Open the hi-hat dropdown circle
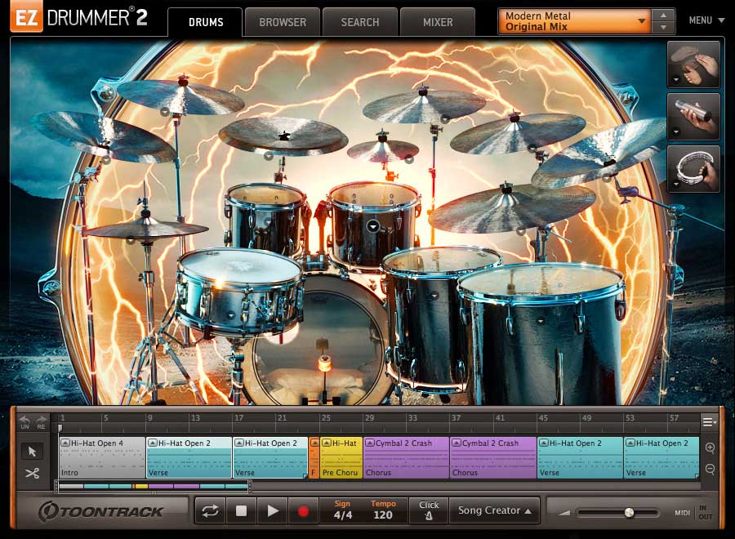Viewport: 735px width, 539px height. 131,240
